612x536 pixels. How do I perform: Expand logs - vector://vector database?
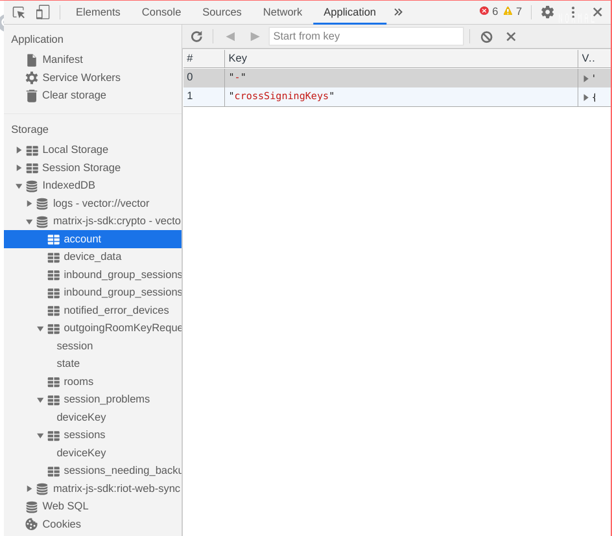pos(29,204)
